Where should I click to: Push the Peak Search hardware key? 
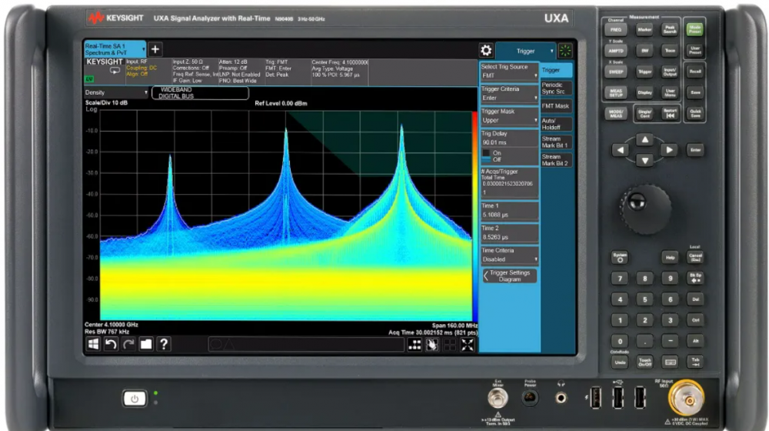(x=670, y=29)
